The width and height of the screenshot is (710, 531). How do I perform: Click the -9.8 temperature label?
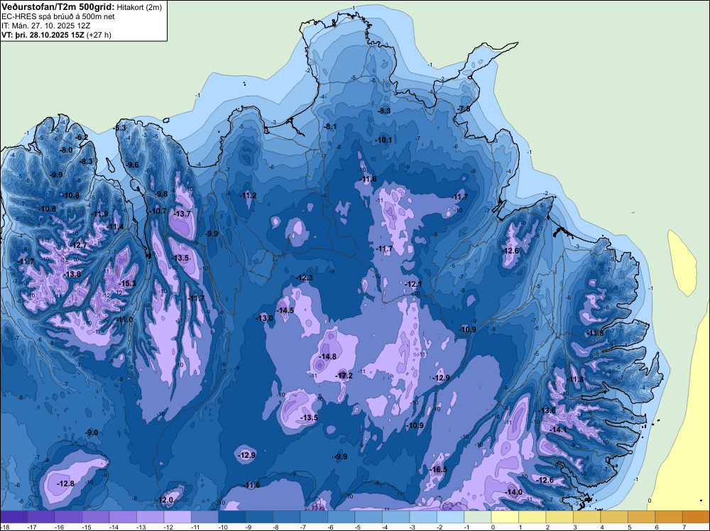pos(161,194)
